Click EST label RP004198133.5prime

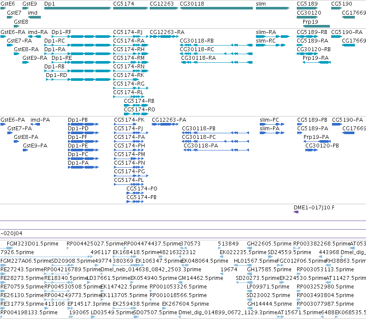click(x=29, y=313)
